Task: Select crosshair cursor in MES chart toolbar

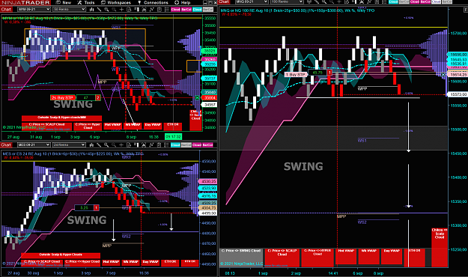Action: (121, 144)
